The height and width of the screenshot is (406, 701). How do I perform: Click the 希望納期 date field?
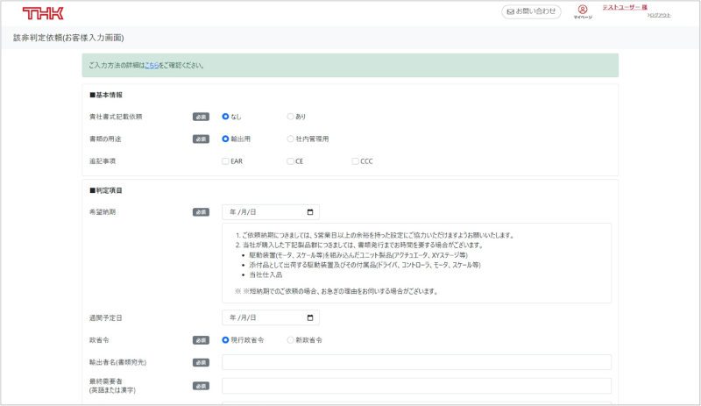pos(263,212)
